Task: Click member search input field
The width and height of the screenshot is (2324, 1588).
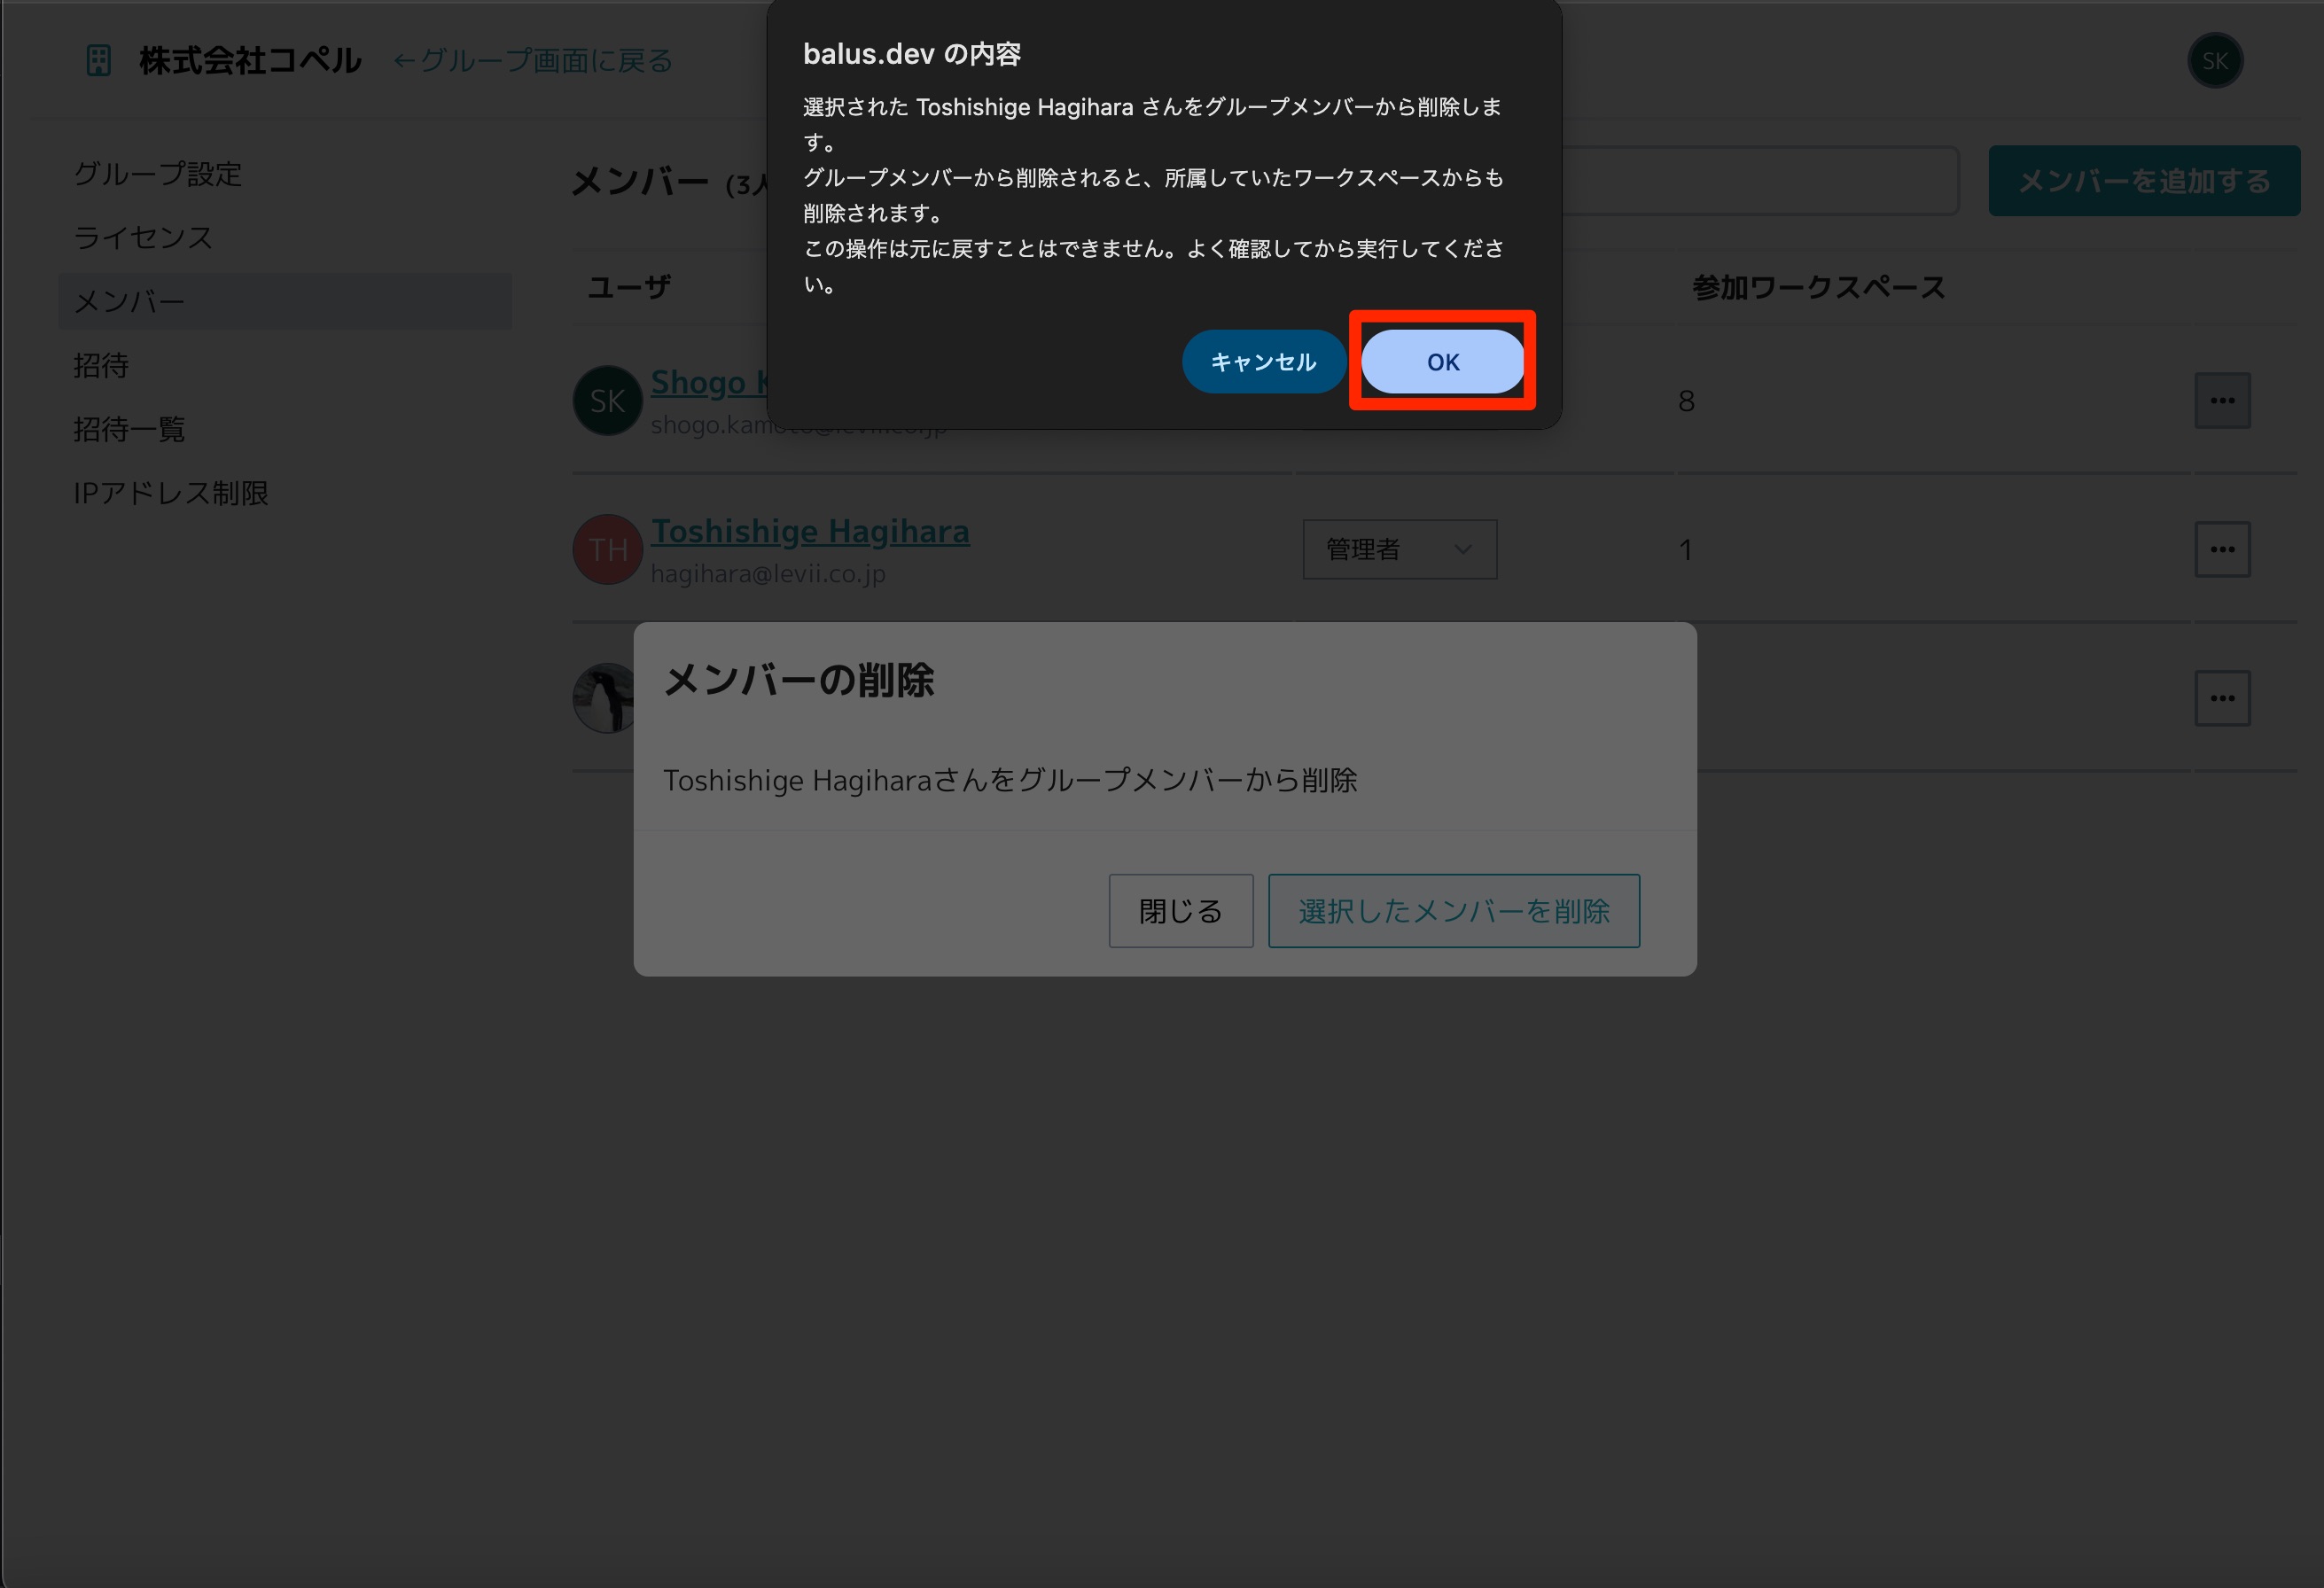Action: 1759,181
